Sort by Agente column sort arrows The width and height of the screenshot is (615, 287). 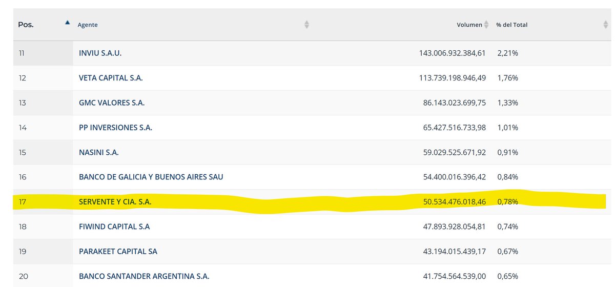tap(306, 25)
